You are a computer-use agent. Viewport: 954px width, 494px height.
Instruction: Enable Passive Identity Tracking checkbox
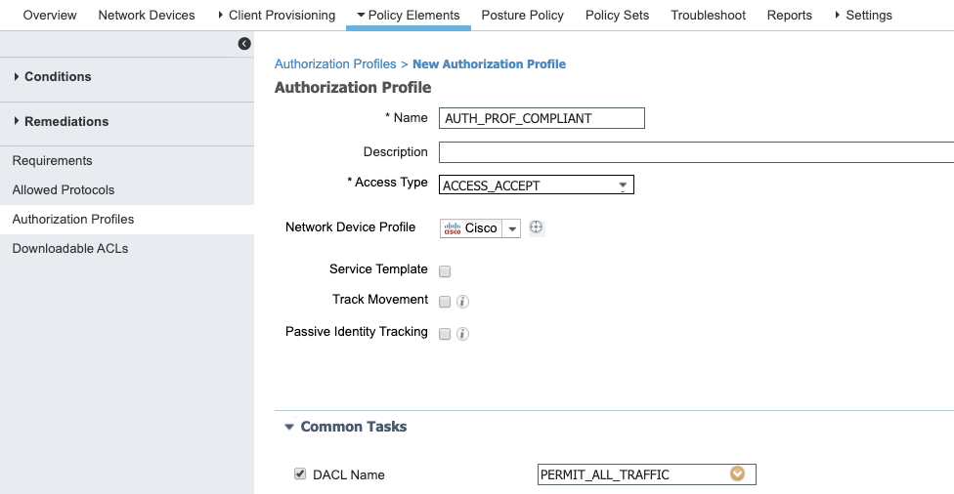[445, 334]
